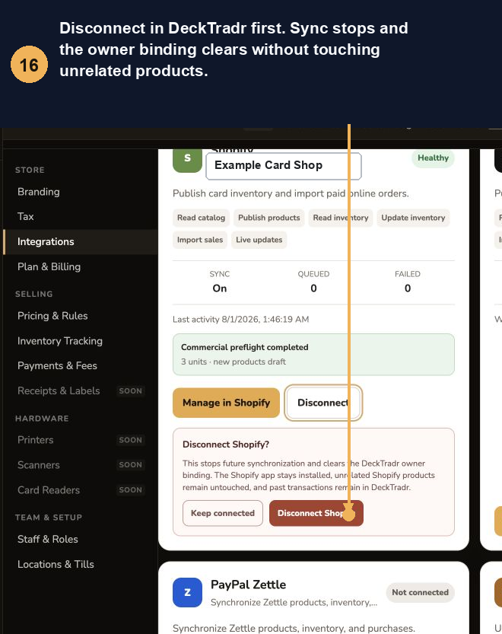
Task: Click the white Disconnect button
Action: [x=323, y=403]
